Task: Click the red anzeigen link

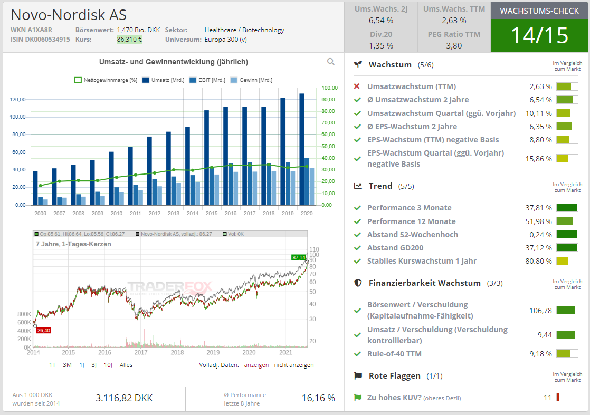Action: pyautogui.click(x=256, y=365)
